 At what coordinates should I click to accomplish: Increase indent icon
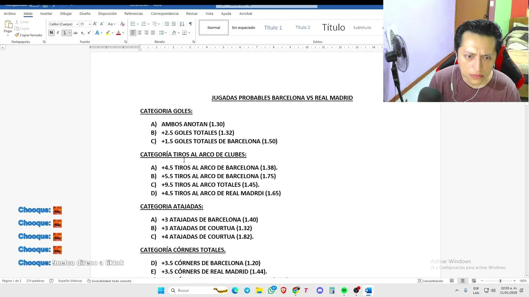point(174,24)
